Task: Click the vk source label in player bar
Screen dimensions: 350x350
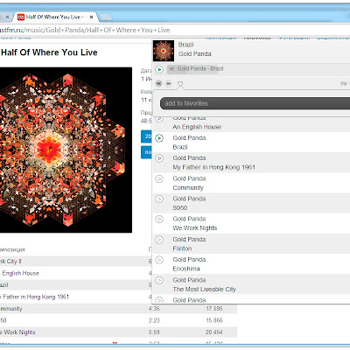Action: pyautogui.click(x=171, y=69)
